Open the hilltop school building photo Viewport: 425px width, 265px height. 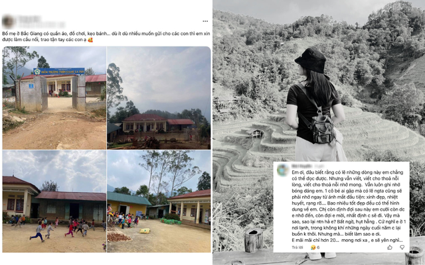[159, 98]
